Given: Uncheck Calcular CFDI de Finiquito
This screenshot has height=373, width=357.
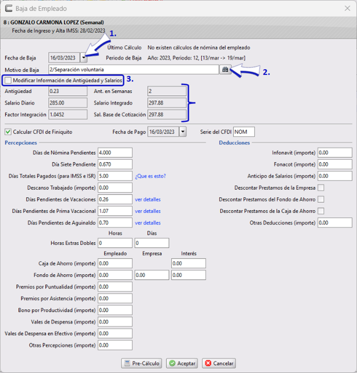Looking at the screenshot, I should 8,132.
